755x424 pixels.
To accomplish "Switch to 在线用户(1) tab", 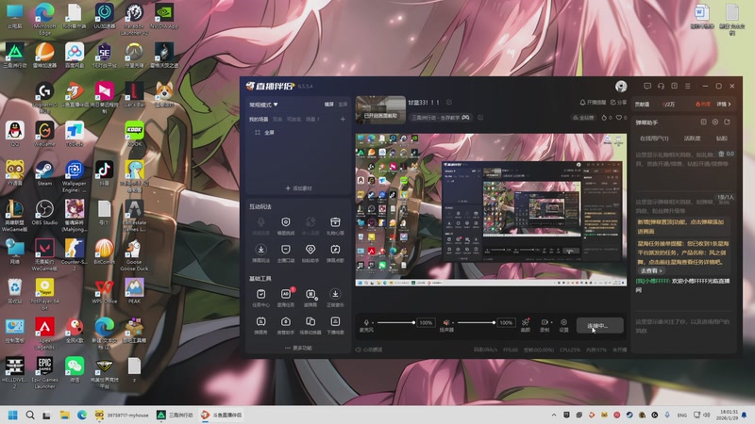I will pos(654,139).
